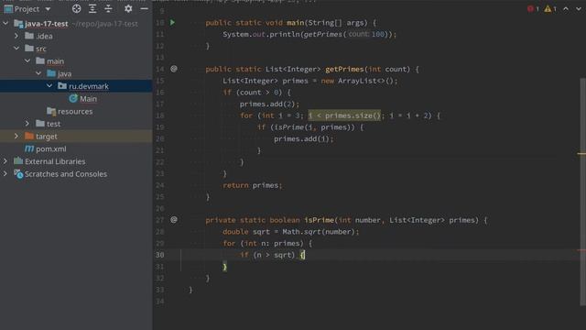This screenshot has height=330, width=586.
Task: Expand Scratches and Consoles node
Action: coord(5,173)
